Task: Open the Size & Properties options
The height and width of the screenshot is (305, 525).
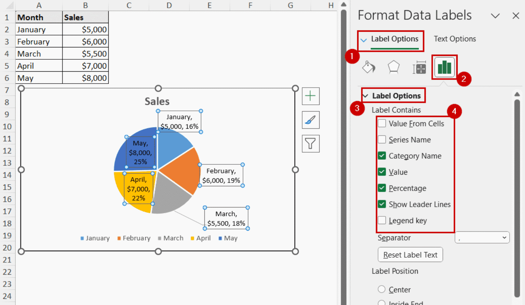Action: click(x=419, y=67)
